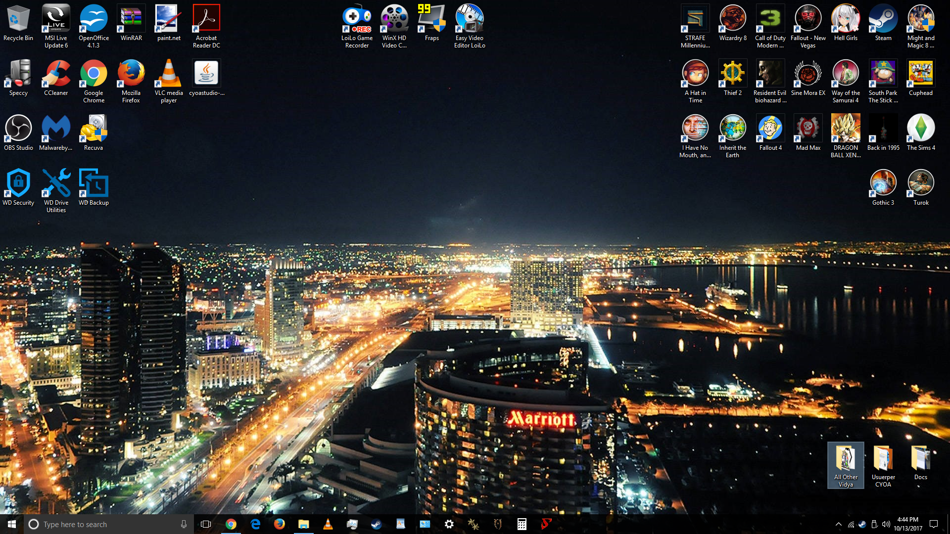Select the WD Backup shortcut
Viewport: 950px width, 534px height.
pyautogui.click(x=94, y=188)
